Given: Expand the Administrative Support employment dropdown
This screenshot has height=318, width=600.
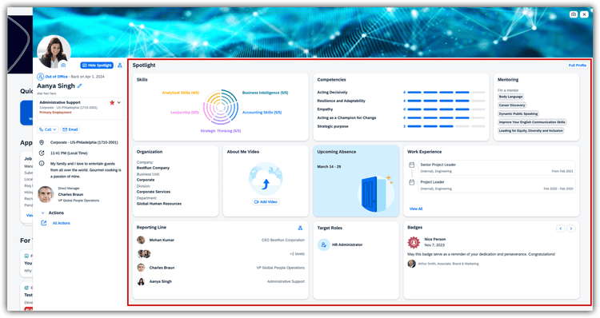Looking at the screenshot, I should point(119,102).
